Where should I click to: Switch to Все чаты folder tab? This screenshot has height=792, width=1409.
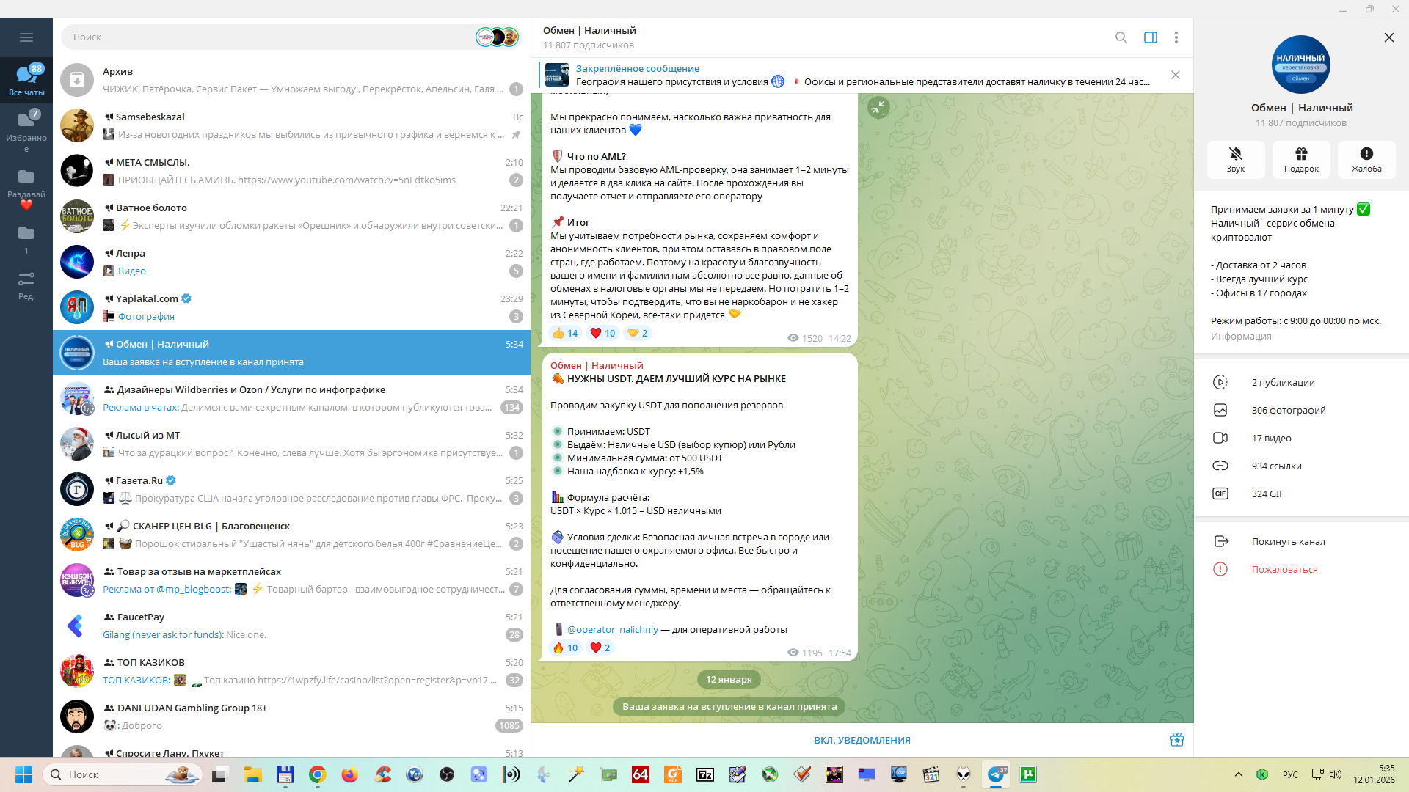pos(26,79)
